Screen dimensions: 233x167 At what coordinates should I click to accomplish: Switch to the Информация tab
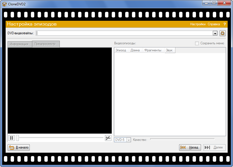click(x=19, y=44)
